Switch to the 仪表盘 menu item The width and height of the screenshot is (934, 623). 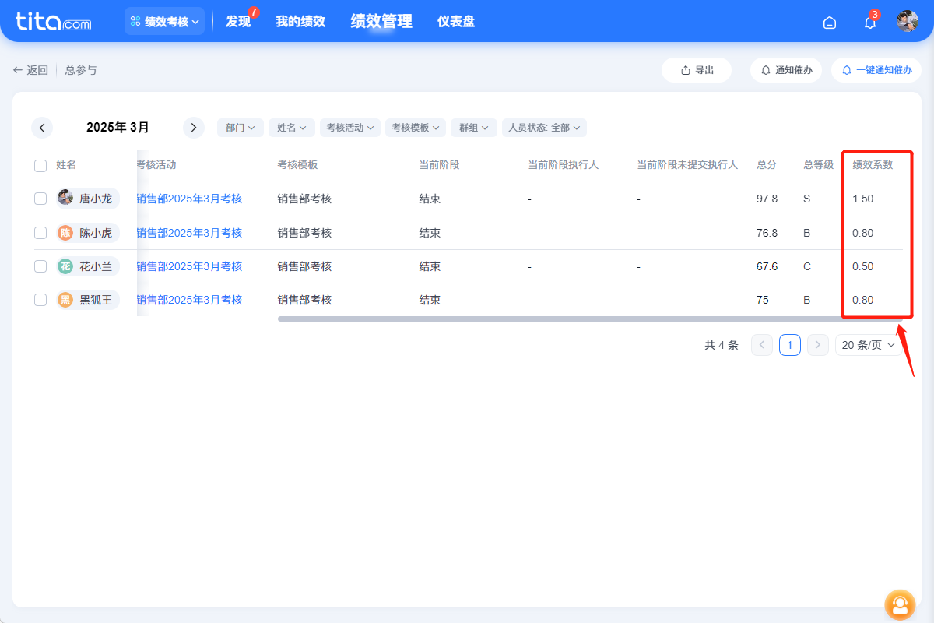click(456, 21)
